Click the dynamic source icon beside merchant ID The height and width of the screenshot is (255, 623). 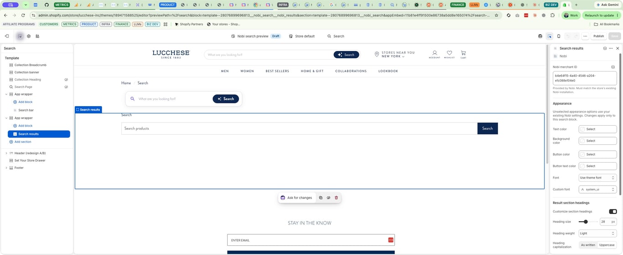tap(613, 67)
